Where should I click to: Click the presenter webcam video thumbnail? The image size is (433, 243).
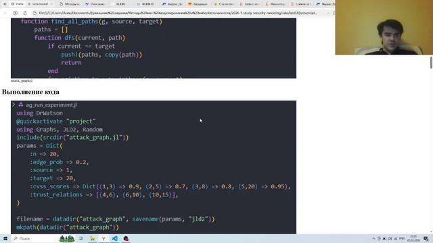pyautogui.click(x=384, y=27)
